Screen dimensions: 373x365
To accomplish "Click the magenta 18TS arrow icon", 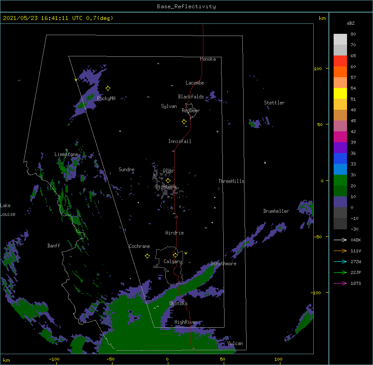I will [x=340, y=283].
